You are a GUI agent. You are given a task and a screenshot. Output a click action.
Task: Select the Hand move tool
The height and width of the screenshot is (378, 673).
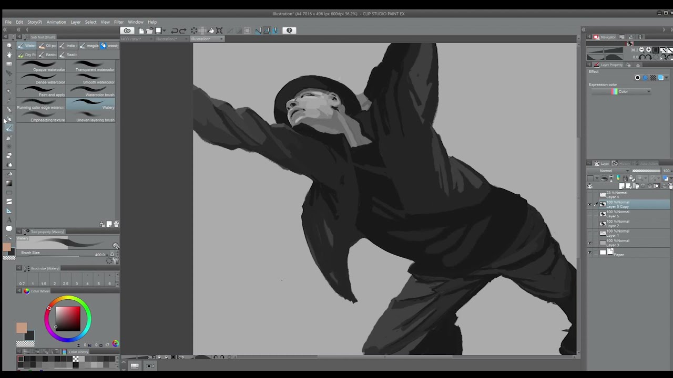pyautogui.click(x=9, y=55)
